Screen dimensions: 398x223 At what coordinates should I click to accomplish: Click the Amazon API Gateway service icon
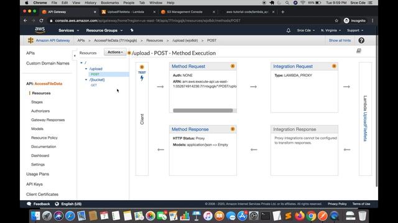pos(30,40)
